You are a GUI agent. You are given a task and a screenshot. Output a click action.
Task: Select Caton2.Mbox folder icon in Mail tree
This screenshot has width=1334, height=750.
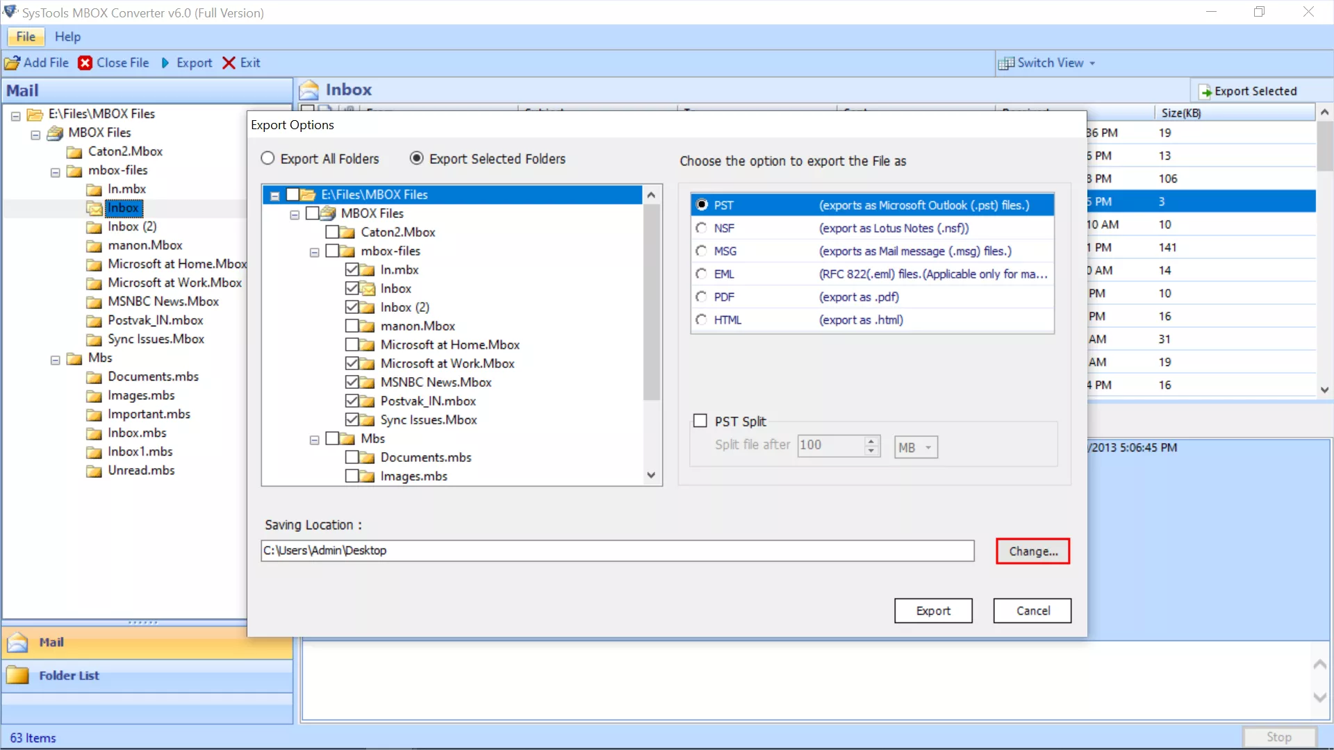click(x=74, y=152)
